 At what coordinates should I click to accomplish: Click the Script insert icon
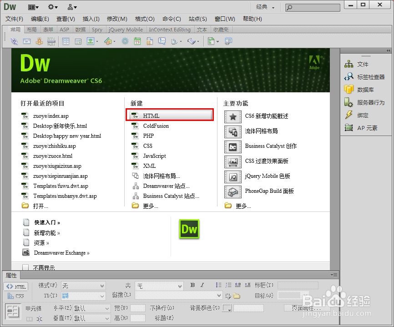[192, 41]
